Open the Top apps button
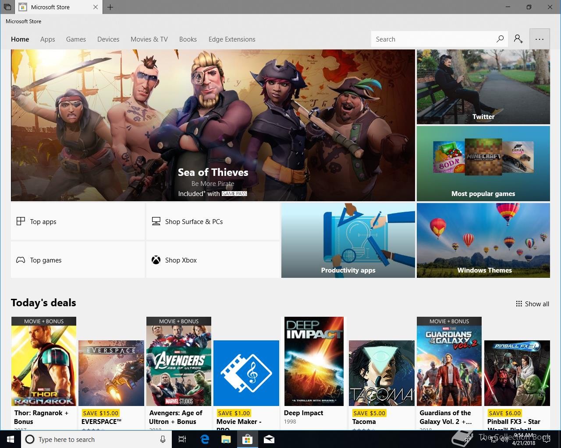This screenshot has height=448, width=561. [78, 221]
